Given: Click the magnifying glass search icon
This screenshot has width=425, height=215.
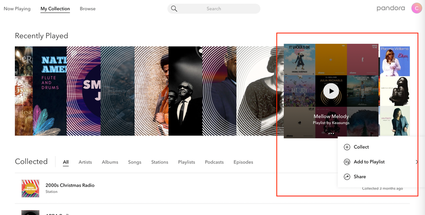Looking at the screenshot, I should 174,8.
